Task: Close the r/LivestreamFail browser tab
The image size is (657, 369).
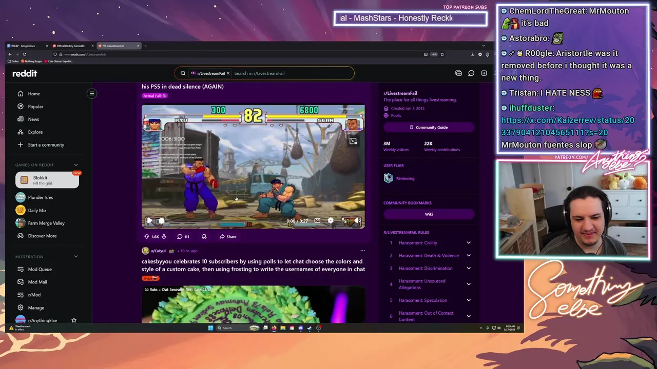Action: click(x=138, y=46)
